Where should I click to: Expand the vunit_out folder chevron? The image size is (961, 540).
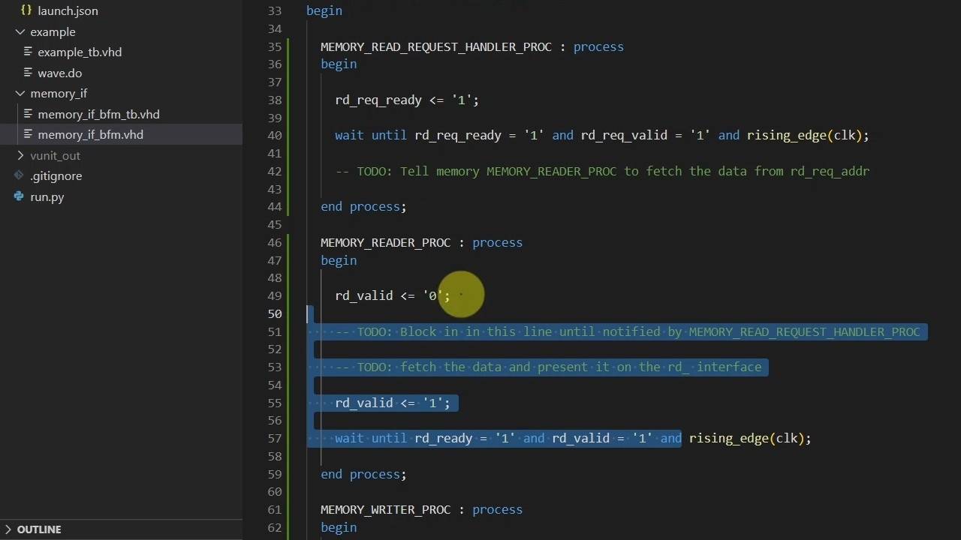20,155
